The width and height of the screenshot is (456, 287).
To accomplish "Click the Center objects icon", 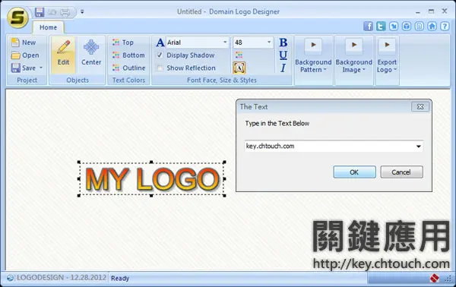I will (91, 54).
